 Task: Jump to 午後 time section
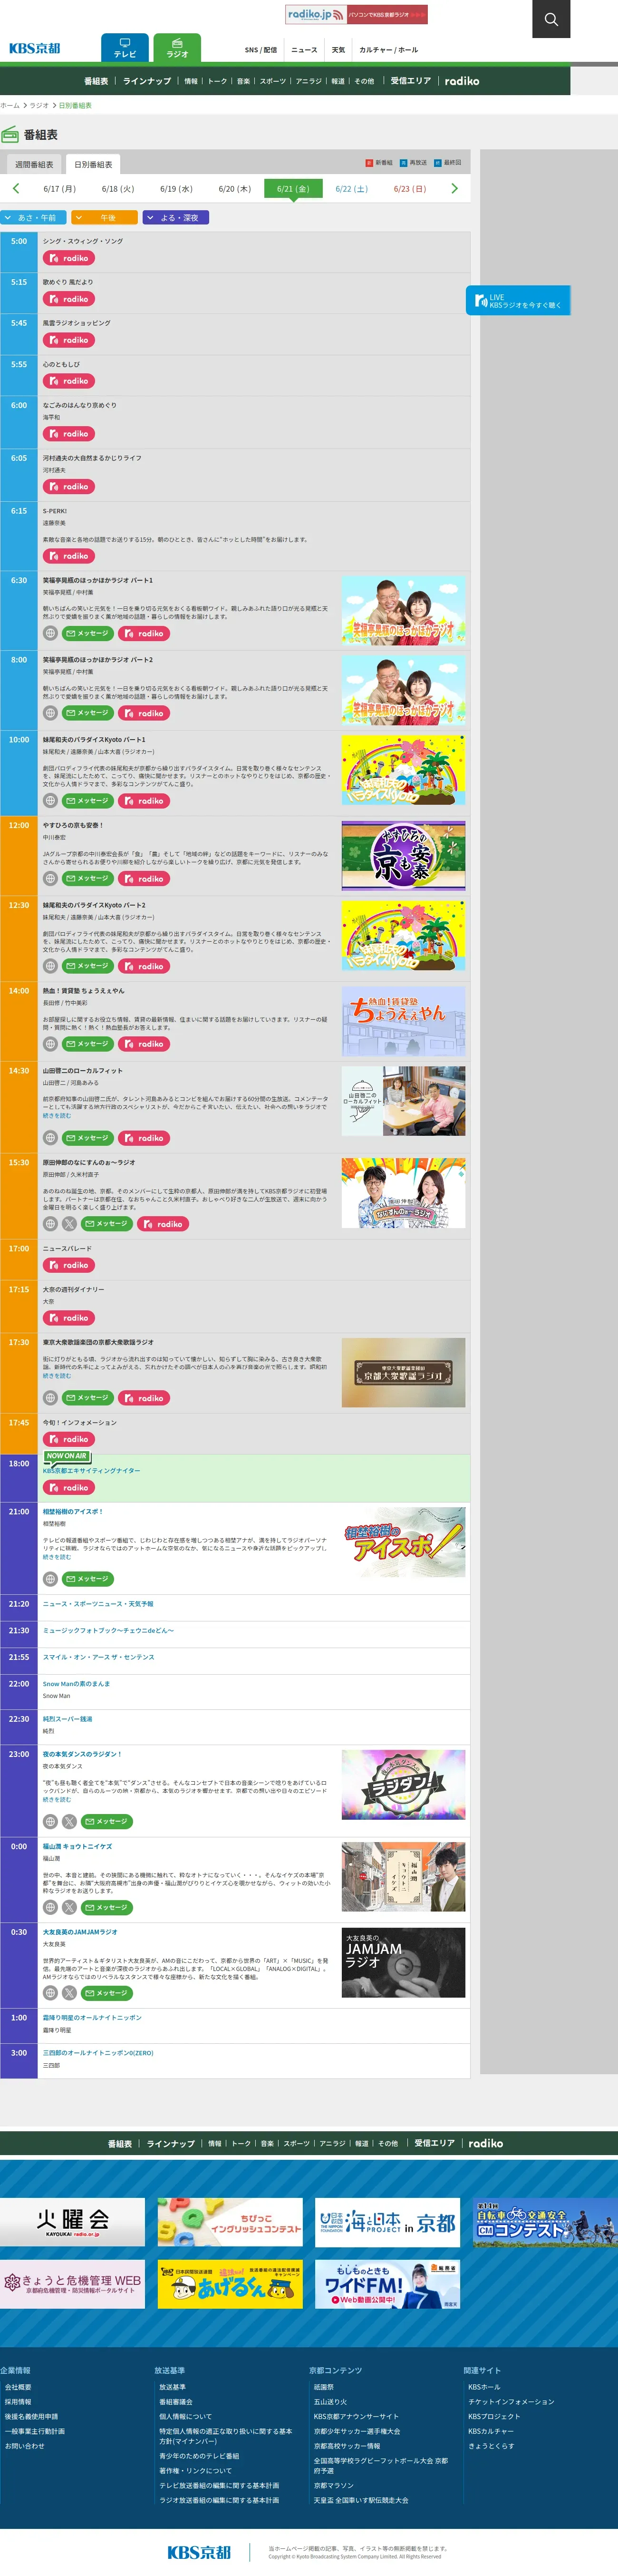(x=104, y=217)
